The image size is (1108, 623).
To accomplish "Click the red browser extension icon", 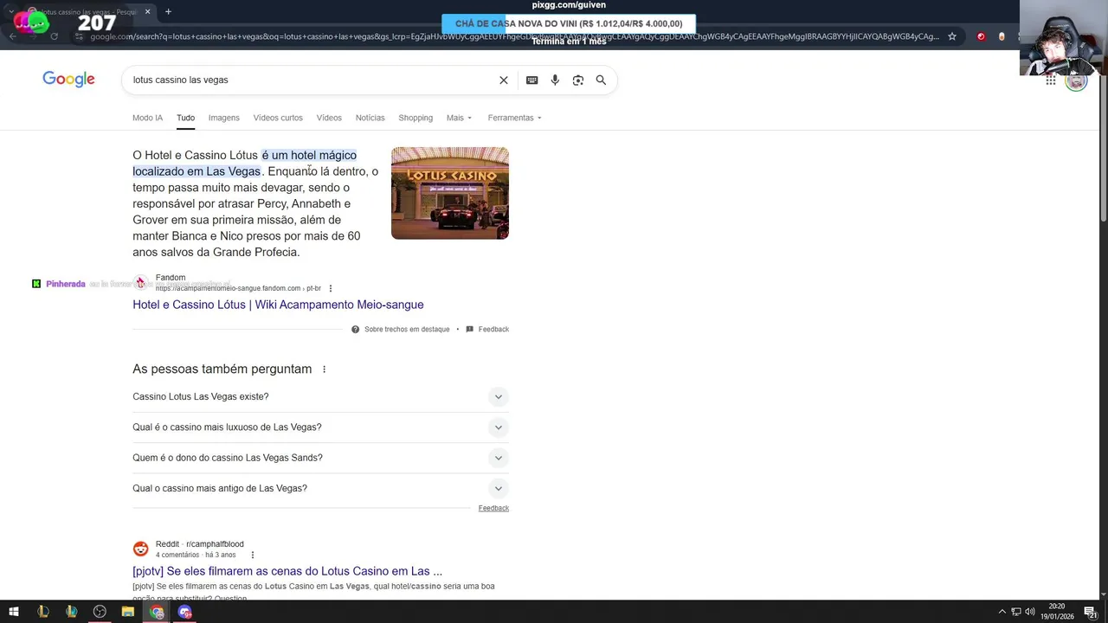I will [x=981, y=36].
